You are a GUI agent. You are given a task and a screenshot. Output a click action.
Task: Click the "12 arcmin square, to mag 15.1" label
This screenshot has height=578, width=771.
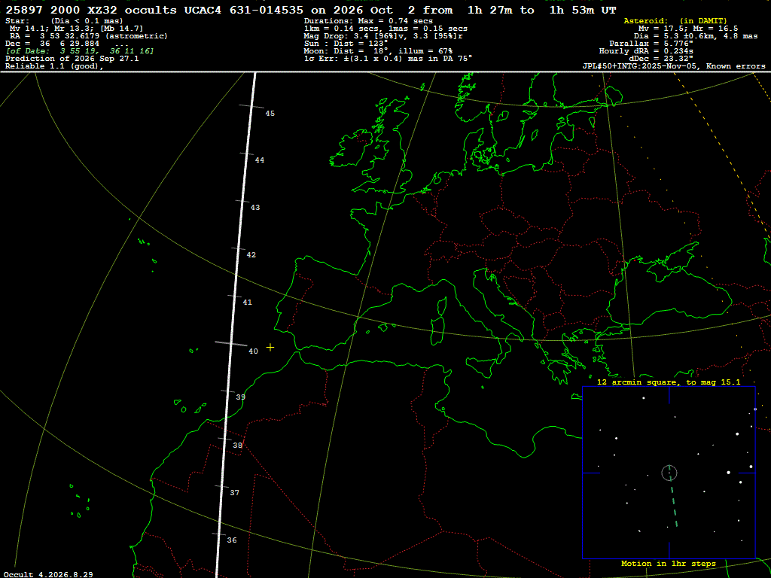coord(669,382)
